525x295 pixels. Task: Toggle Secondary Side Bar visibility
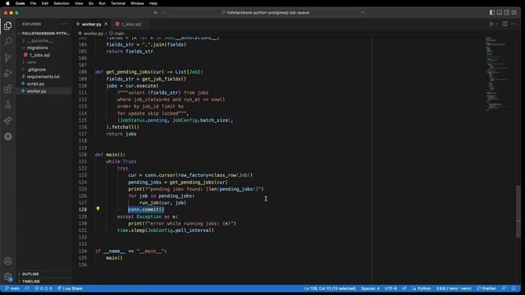pyautogui.click(x=507, y=12)
